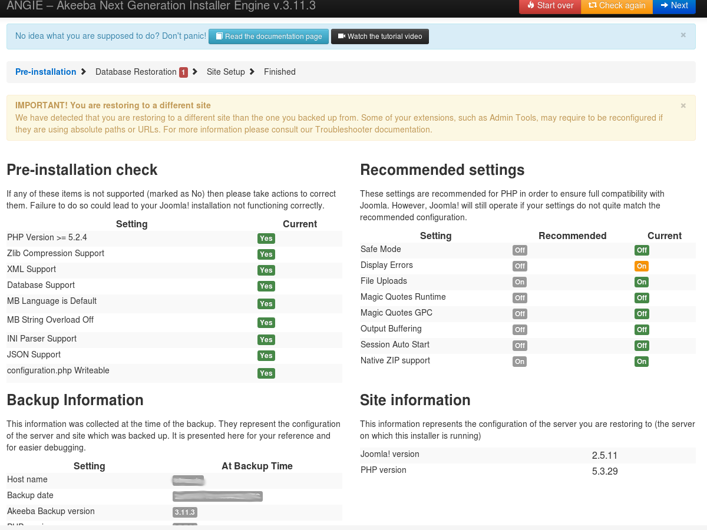This screenshot has height=530, width=707.
Task: Click the green Yes badge for XML Support
Action: [266, 270]
